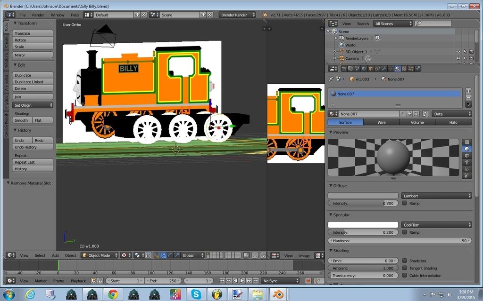The width and height of the screenshot is (483, 301).
Task: Enable the Tangent Shading checkbox
Action: (x=404, y=268)
